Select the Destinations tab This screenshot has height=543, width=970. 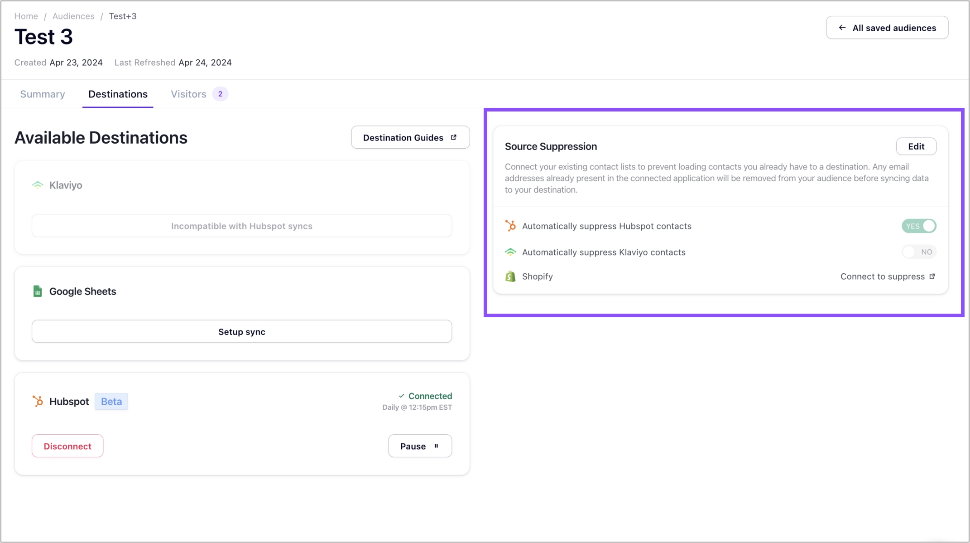pos(118,94)
